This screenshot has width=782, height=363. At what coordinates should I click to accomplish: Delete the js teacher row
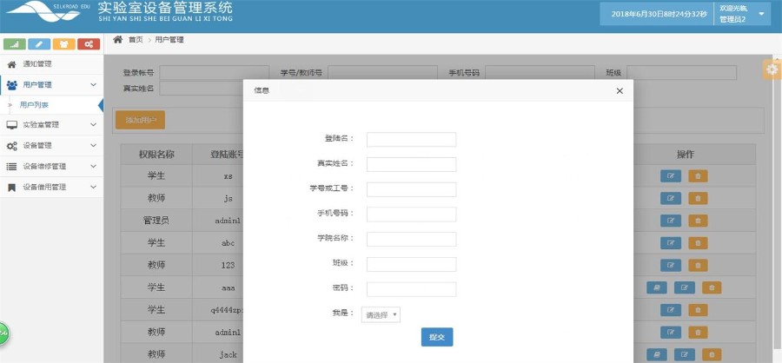698,199
